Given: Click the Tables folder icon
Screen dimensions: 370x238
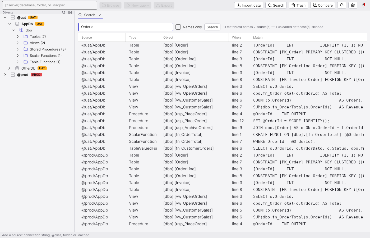Looking at the screenshot, I should (26, 36).
